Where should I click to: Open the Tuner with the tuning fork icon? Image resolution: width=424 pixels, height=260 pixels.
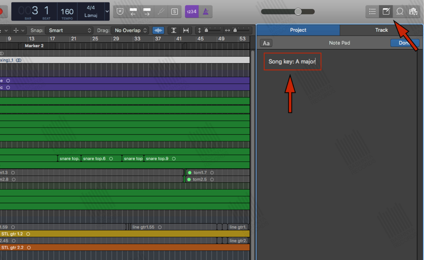tap(161, 12)
